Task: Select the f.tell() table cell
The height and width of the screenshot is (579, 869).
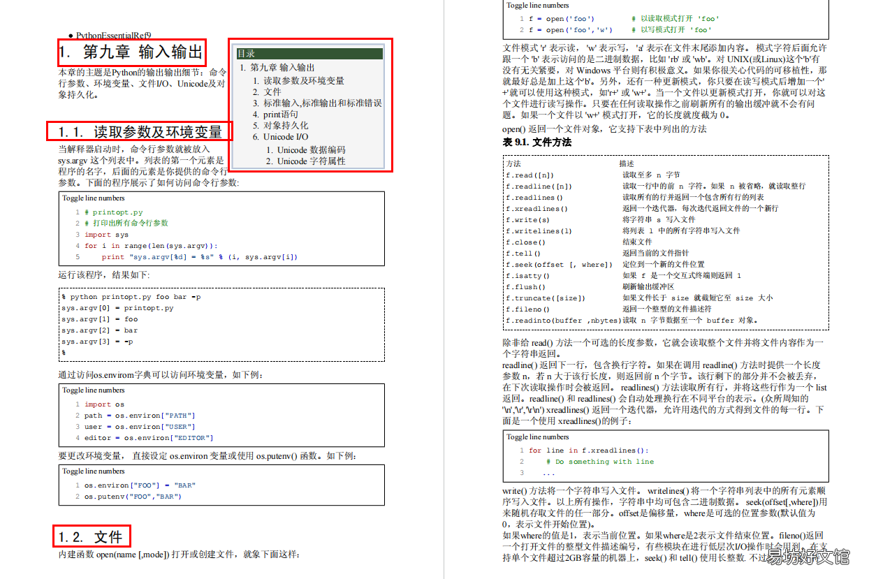Action: pos(523,254)
